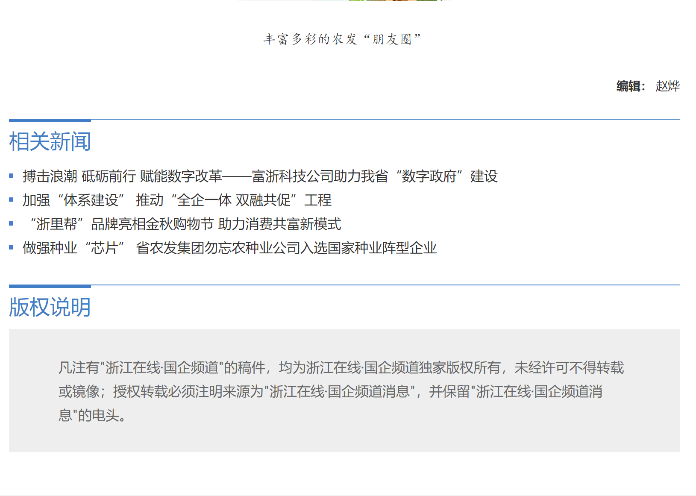The width and height of the screenshot is (696, 496).
Task: Click the image edge above the caption
Action: (344, 0)
